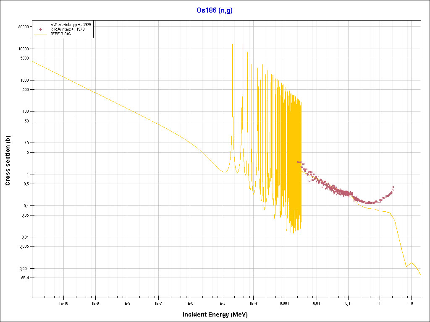Click the Incident Energy (MeV) axis label
The height and width of the screenshot is (322, 430).
click(218, 314)
